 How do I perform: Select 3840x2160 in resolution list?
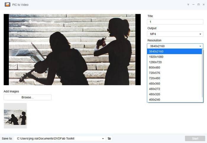point(174,51)
